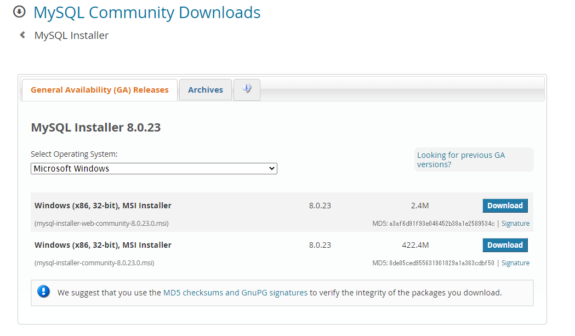Open Signature link for 422.4M installer
Screen dimensions: 575x336
(x=515, y=263)
